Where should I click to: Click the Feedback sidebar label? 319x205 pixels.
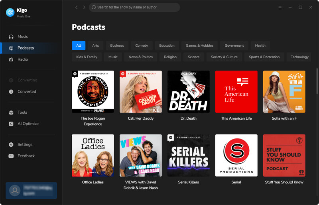(26, 156)
